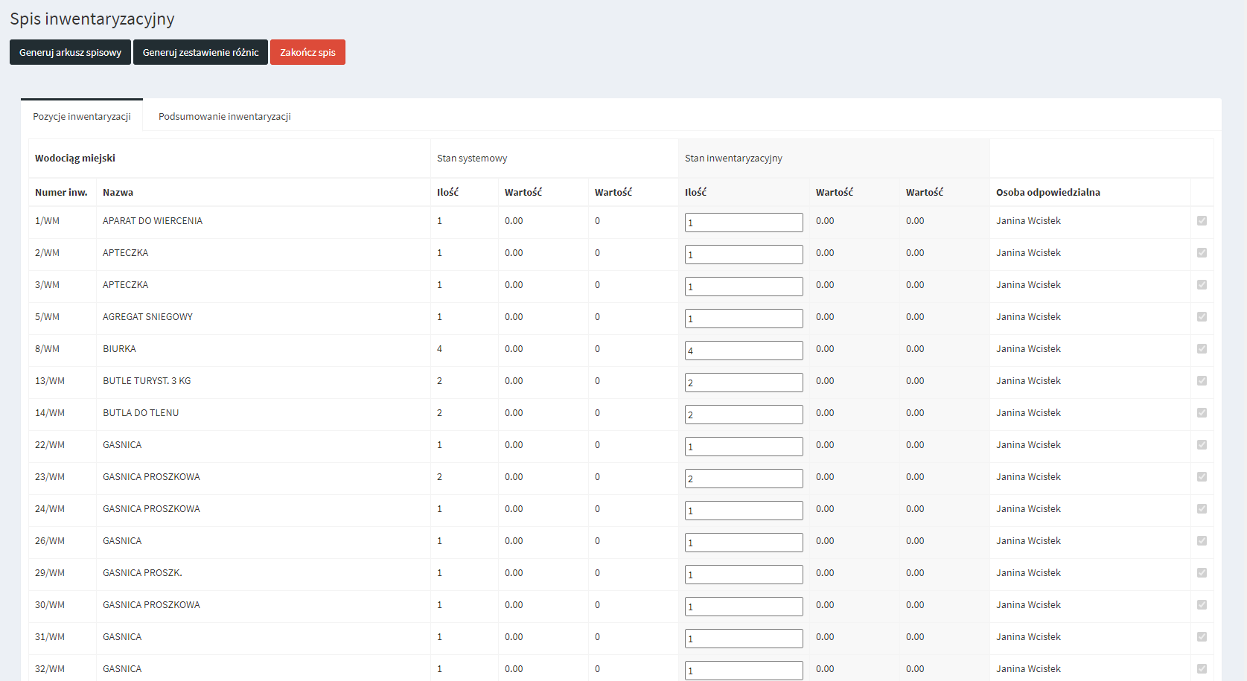
Task: Toggle checkbox in the 31/WM GASNICA row
Action: point(1202,637)
